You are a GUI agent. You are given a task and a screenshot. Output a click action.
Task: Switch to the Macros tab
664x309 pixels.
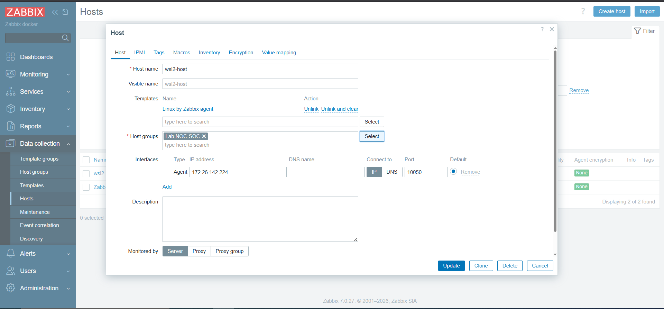(182, 53)
